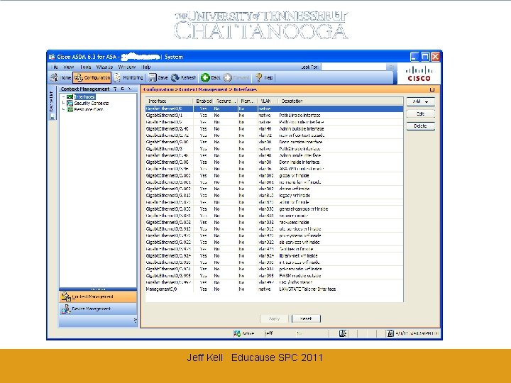Image resolution: width=511 pixels, height=383 pixels.
Task: Open the View menu
Action: pyautogui.click(x=68, y=67)
